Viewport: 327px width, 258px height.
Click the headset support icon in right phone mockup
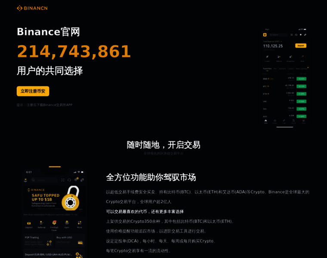coord(296,35)
